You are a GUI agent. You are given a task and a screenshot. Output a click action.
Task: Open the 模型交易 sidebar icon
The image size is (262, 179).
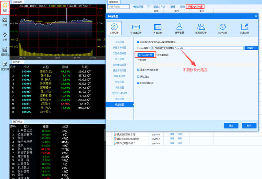coord(5,66)
